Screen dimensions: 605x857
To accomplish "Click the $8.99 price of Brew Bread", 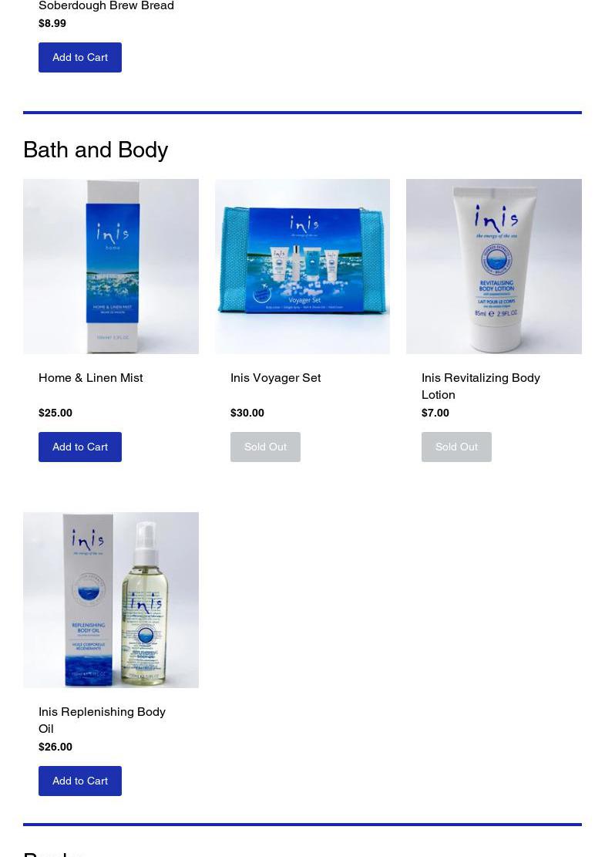I will point(52,23).
